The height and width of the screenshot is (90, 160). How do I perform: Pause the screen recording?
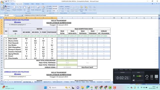[152, 77]
